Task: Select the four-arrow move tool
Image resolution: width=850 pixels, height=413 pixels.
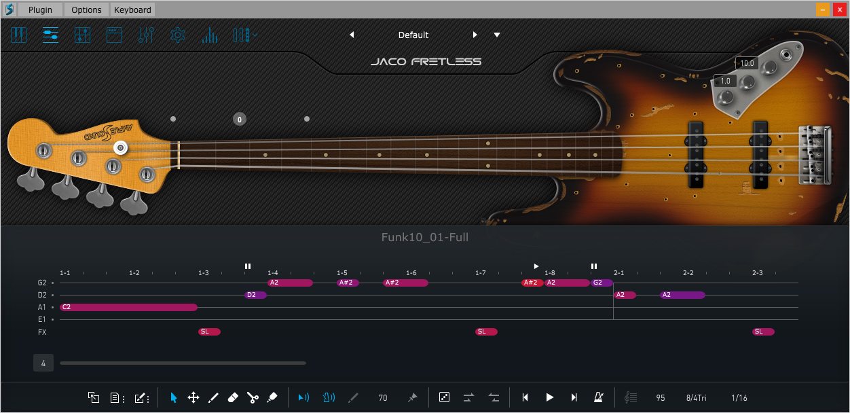Action: coord(193,397)
